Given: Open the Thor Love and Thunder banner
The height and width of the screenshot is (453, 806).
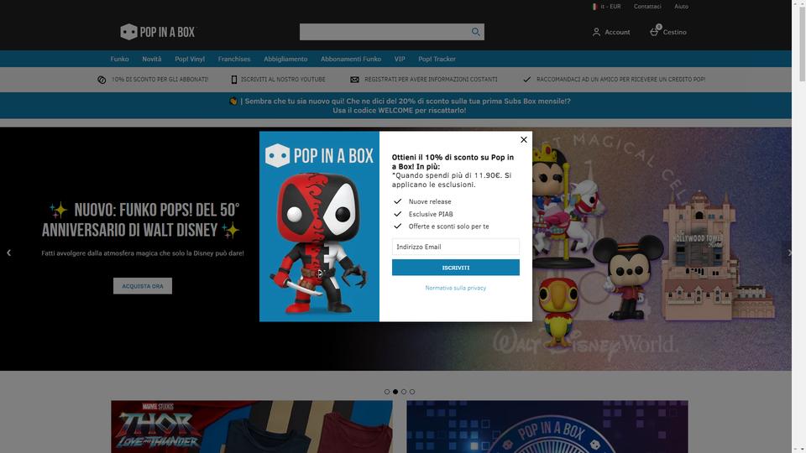Looking at the screenshot, I should click(252, 427).
